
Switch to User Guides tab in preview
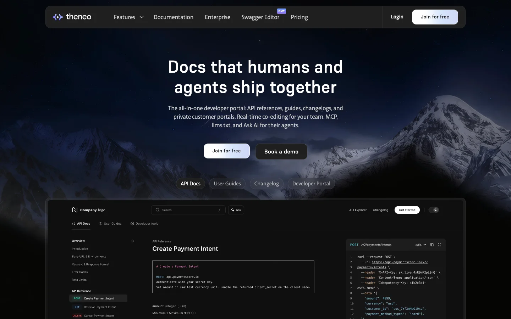pyautogui.click(x=110, y=224)
